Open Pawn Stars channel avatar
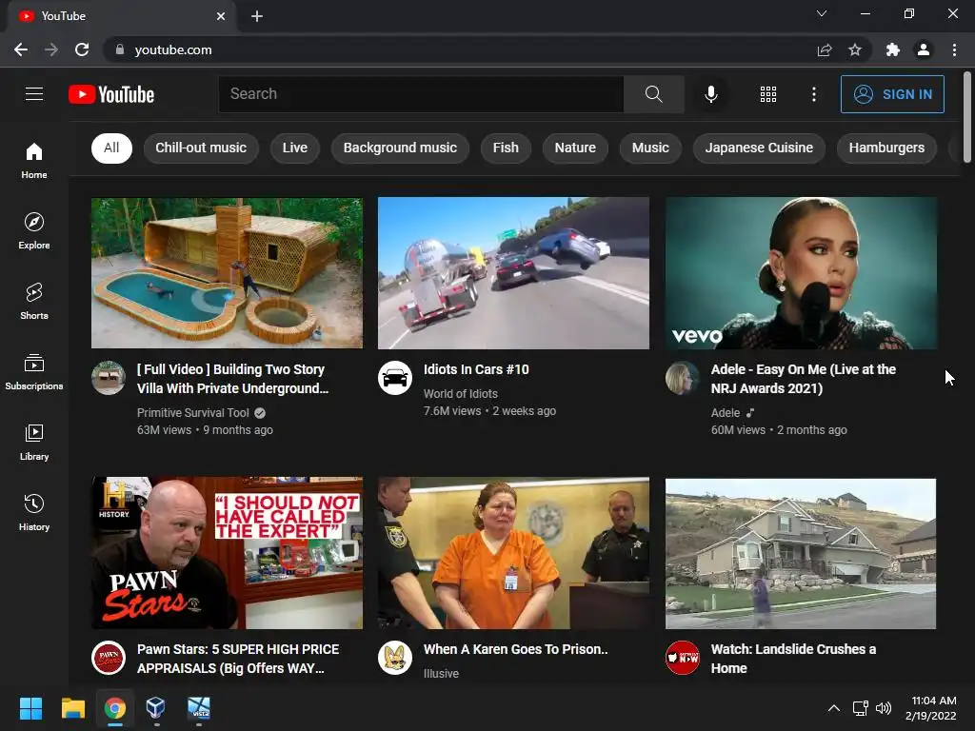 point(109,658)
